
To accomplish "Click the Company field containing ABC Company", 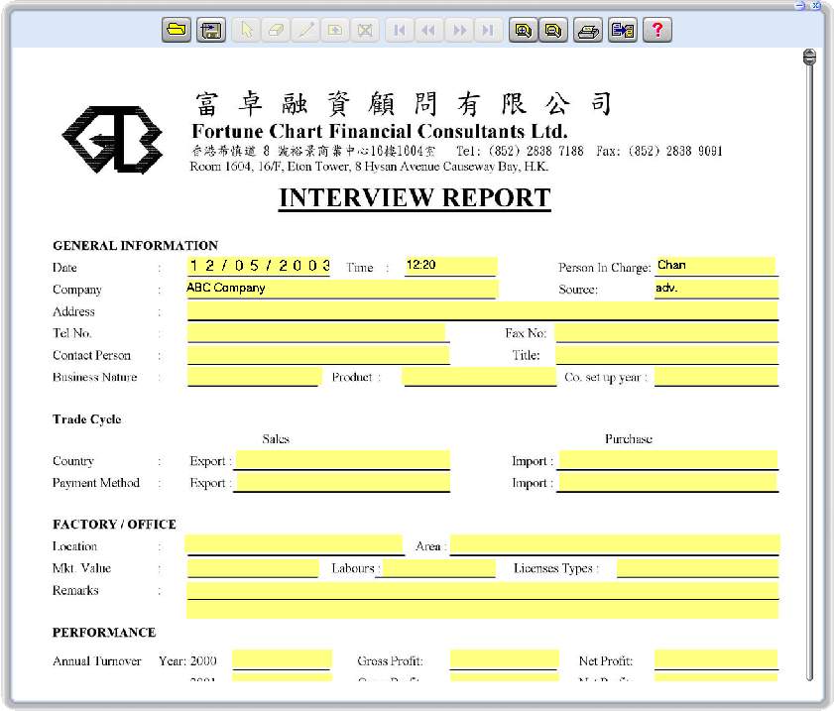I will point(341,289).
